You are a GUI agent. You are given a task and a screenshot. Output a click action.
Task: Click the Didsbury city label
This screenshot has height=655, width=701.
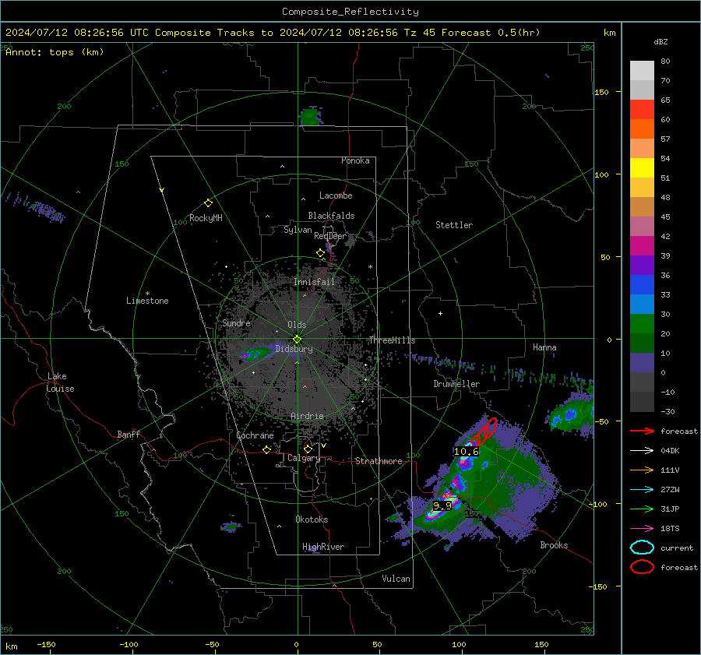[x=294, y=349]
